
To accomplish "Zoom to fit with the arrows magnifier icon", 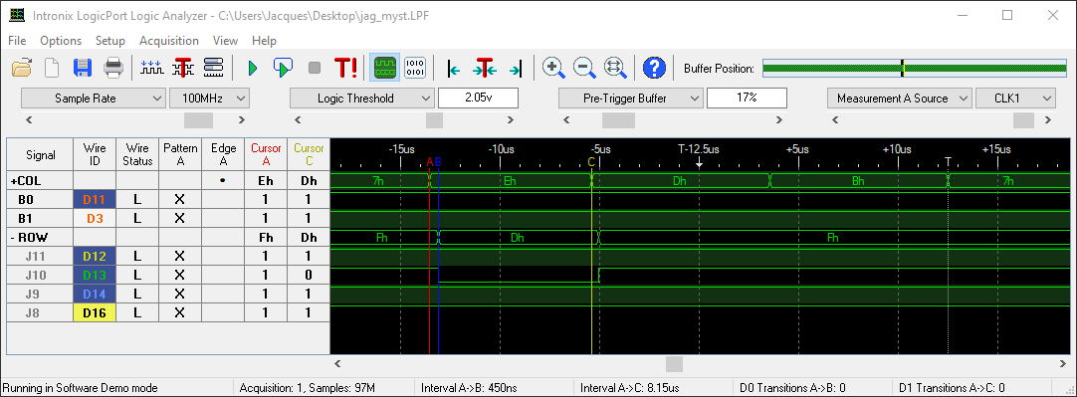I will pos(614,68).
